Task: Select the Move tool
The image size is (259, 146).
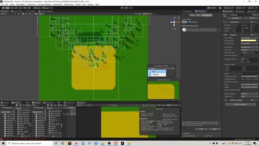Action: [x=7, y=8]
